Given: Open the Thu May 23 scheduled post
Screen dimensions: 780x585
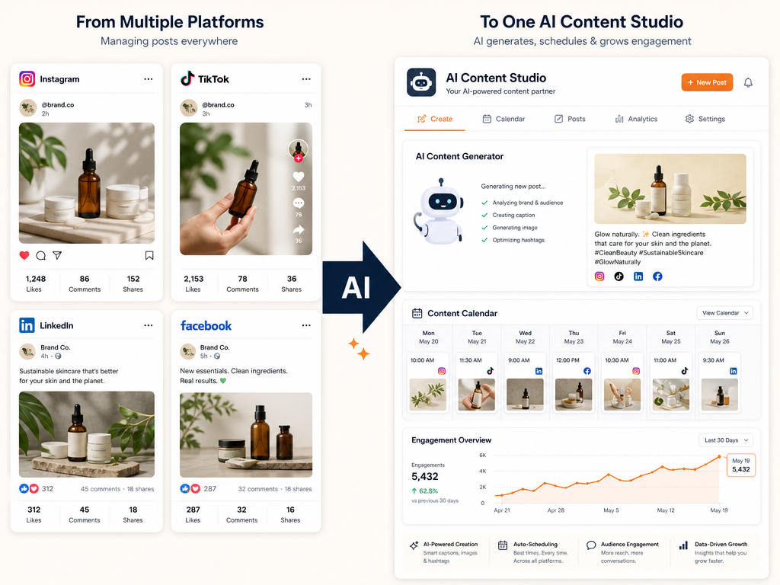Looking at the screenshot, I should [x=574, y=382].
